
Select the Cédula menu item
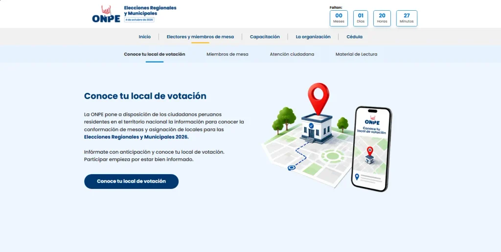point(354,37)
